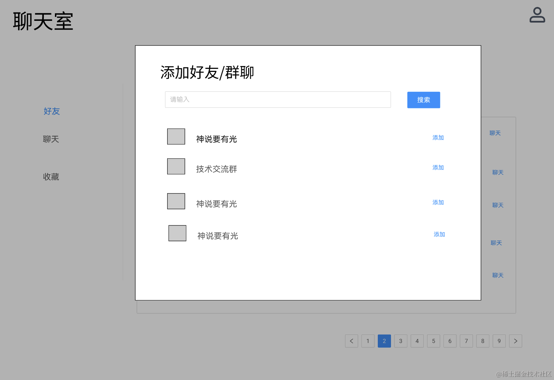Go to next page arrow
Screen dimensions: 554x380
(515, 341)
